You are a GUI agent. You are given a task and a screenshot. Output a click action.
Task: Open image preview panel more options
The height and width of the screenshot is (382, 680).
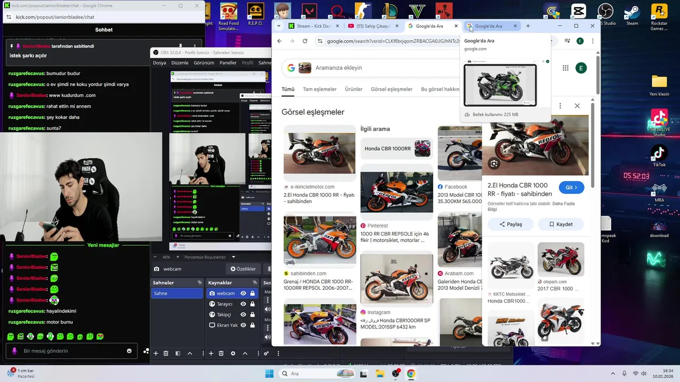pyautogui.click(x=560, y=106)
